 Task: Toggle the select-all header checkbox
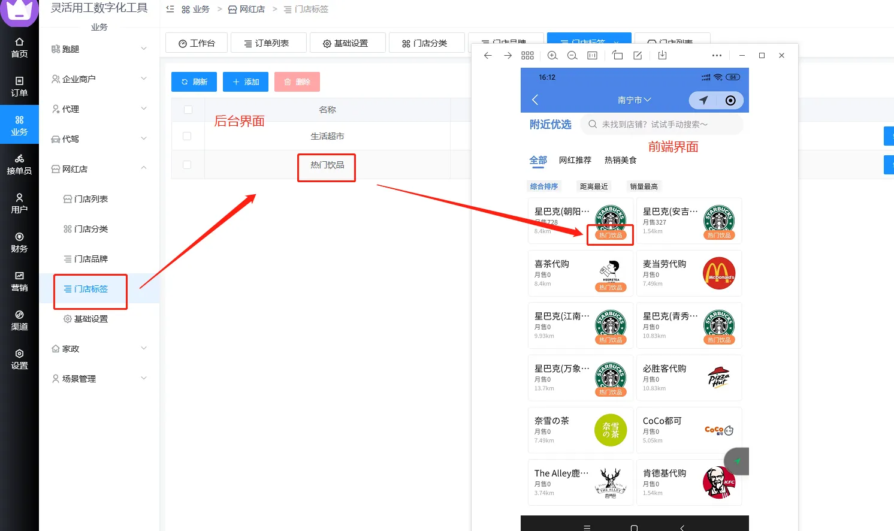(188, 110)
